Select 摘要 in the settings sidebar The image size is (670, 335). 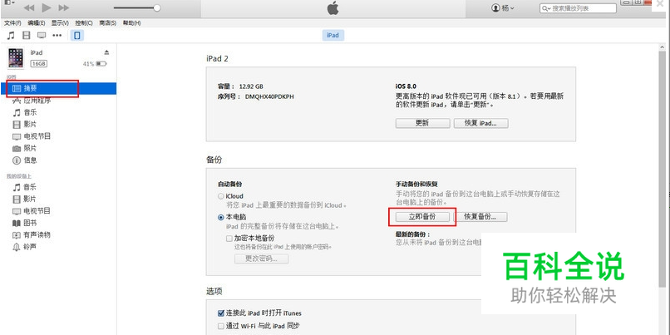58,88
